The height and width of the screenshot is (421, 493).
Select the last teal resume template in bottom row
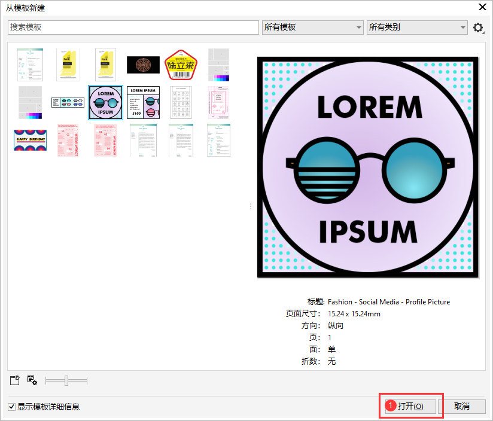pos(218,140)
